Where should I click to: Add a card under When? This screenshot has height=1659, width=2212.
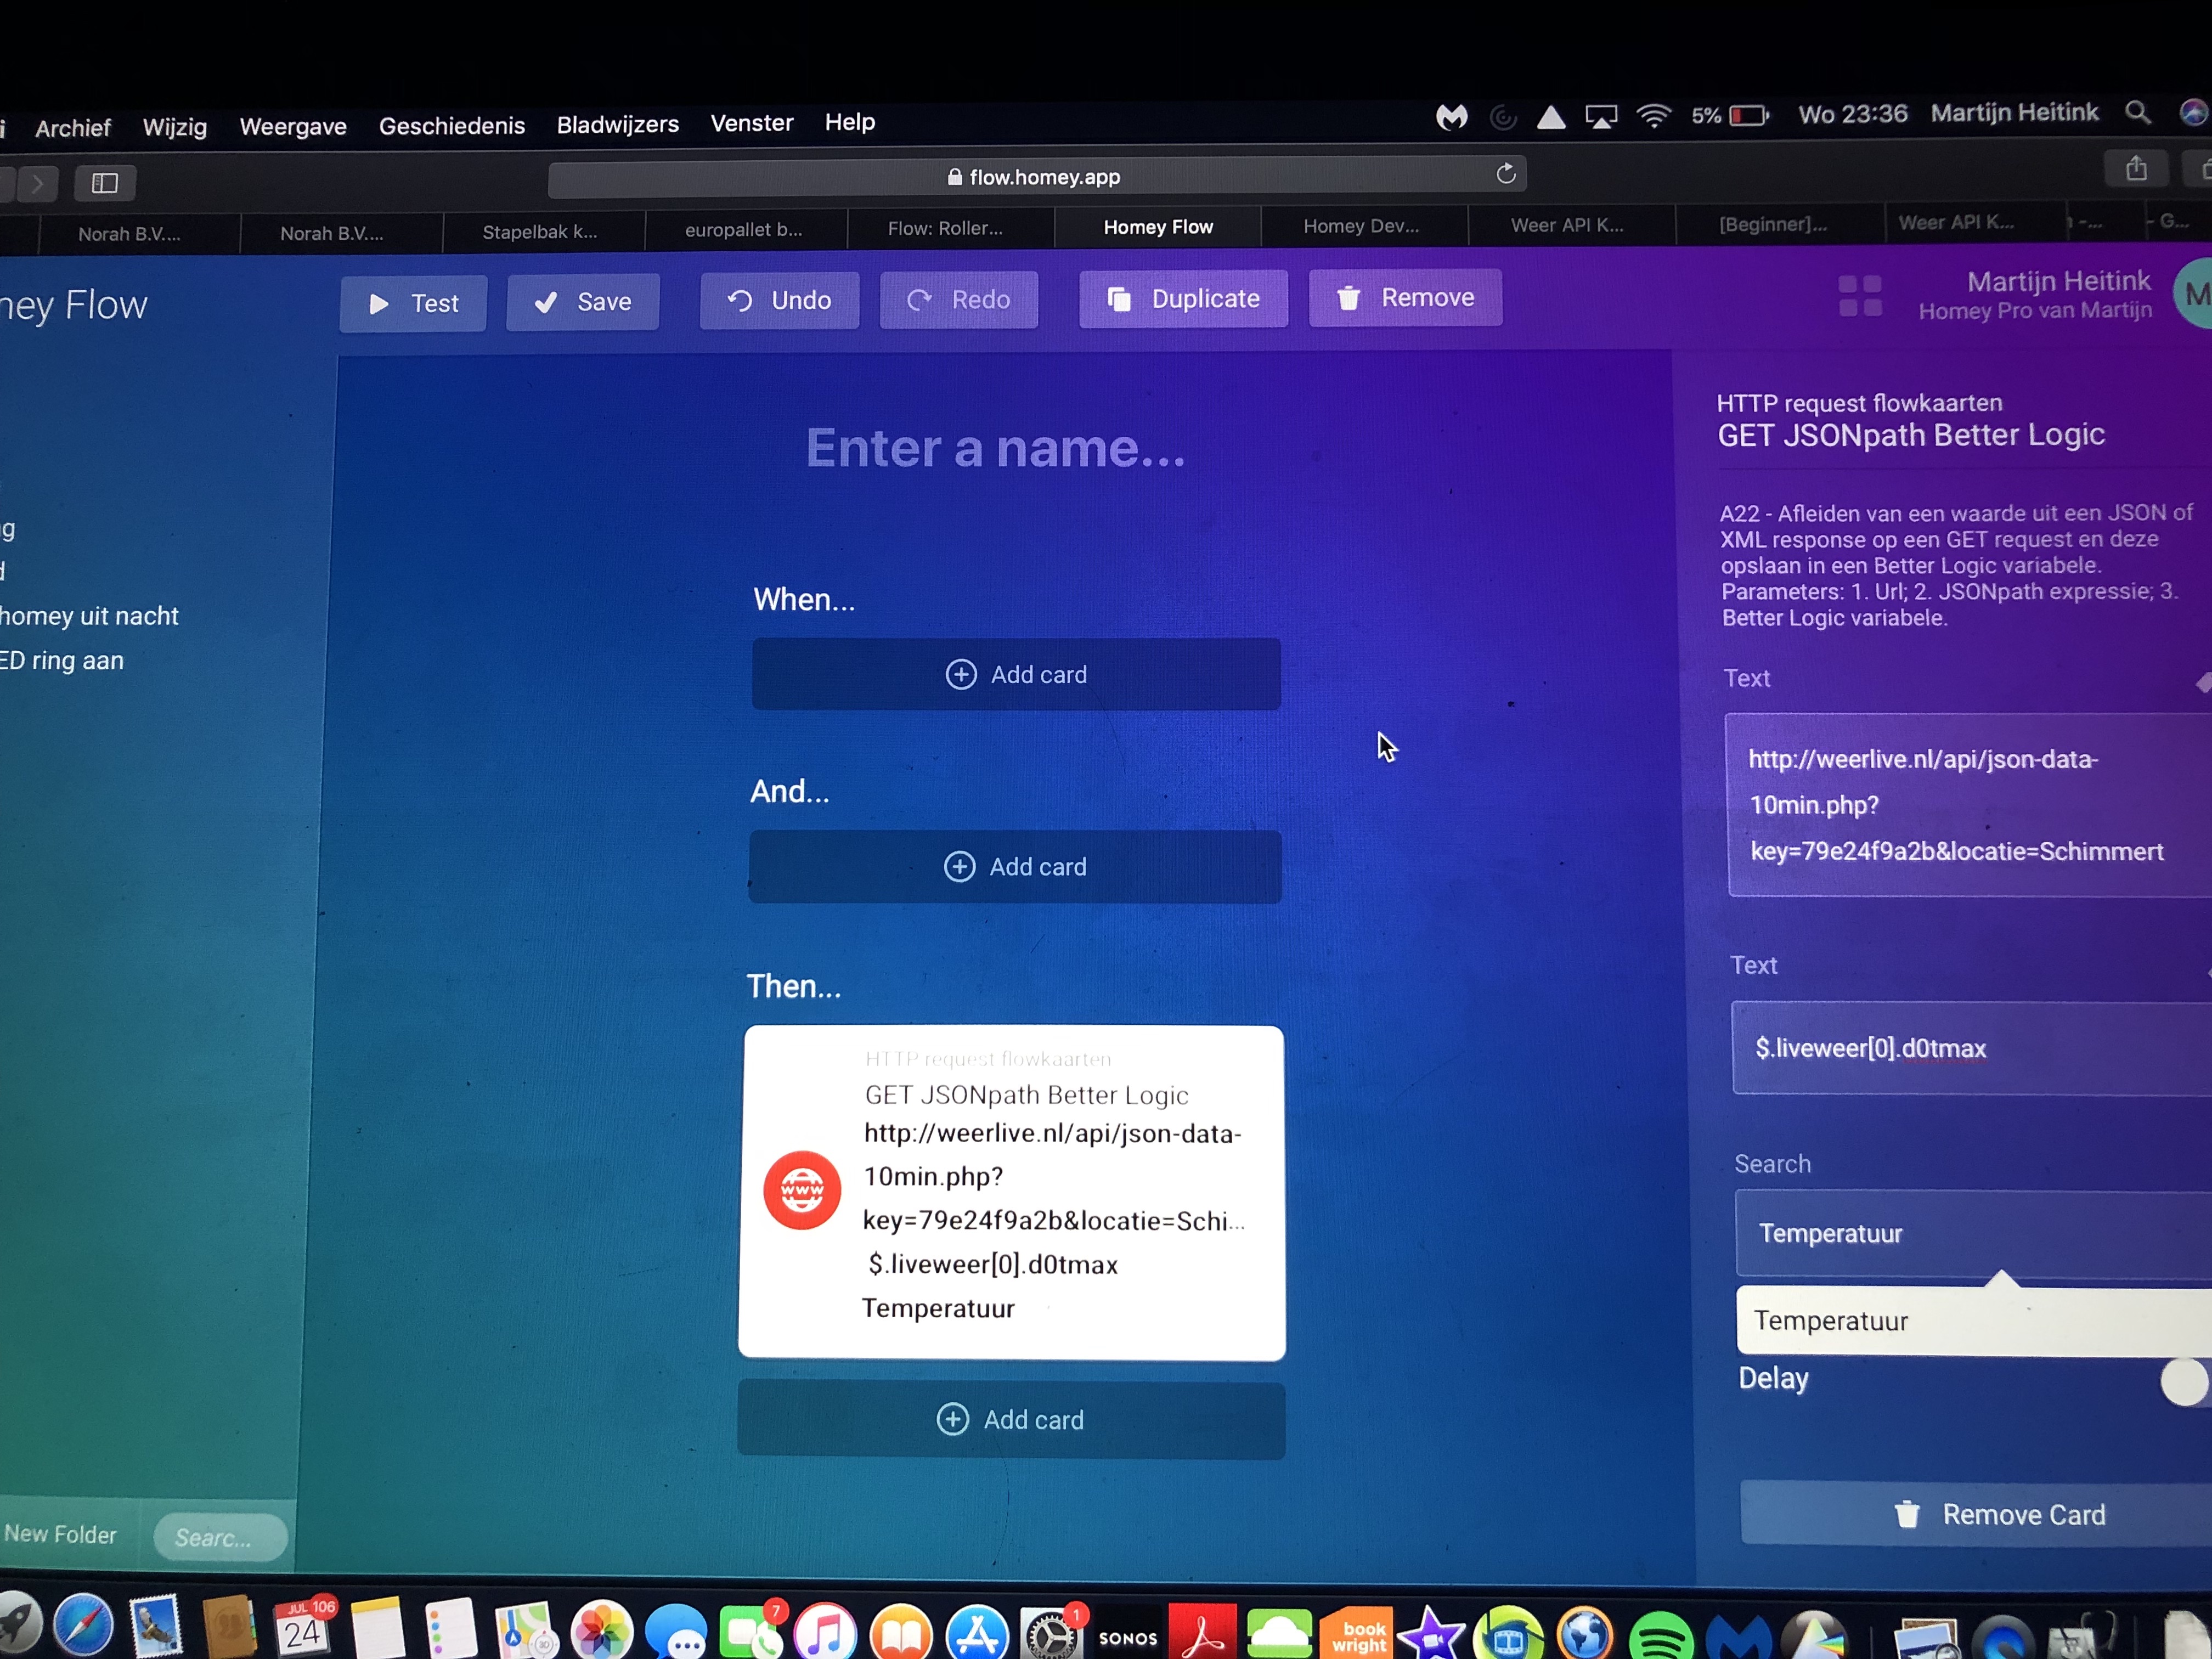[x=1016, y=675]
